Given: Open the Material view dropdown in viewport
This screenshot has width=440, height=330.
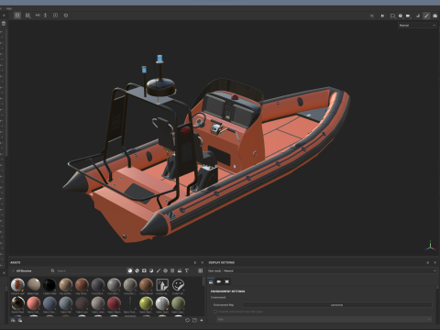Looking at the screenshot, I should 417,26.
